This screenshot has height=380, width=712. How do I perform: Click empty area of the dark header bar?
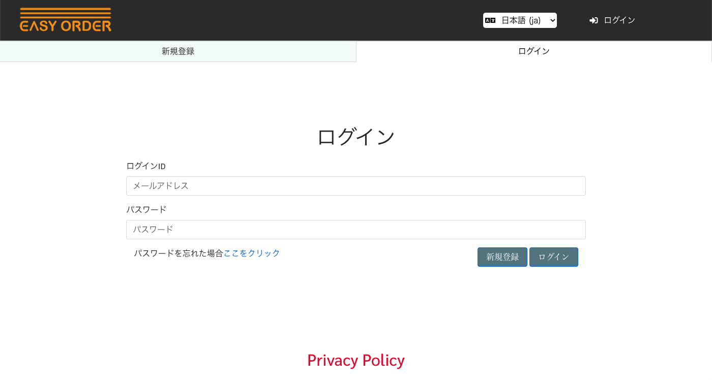[x=305, y=20]
